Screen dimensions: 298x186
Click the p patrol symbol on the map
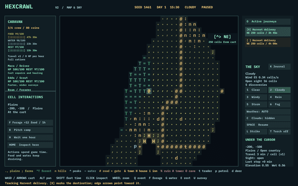135,146
